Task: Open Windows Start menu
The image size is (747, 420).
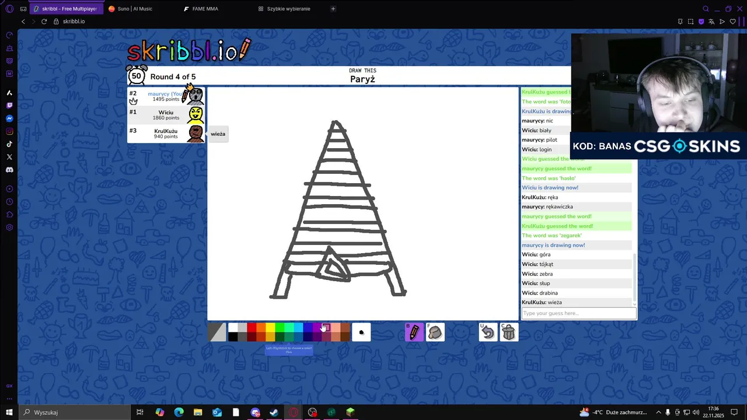Action: (9, 412)
